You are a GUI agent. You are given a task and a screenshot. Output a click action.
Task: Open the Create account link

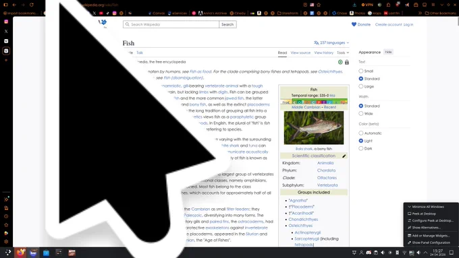(388, 24)
